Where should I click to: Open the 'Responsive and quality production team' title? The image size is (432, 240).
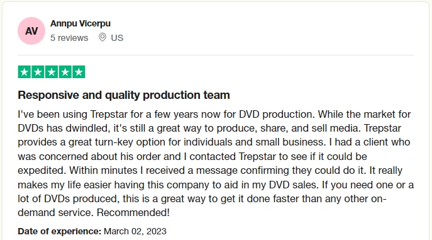124,95
